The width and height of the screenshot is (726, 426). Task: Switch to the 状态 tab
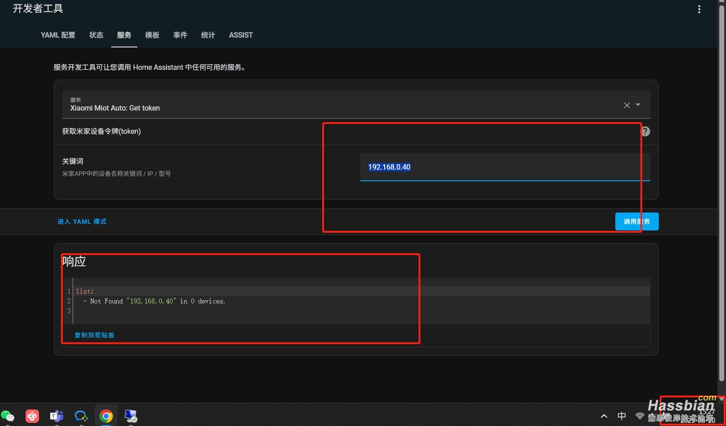pyautogui.click(x=96, y=35)
